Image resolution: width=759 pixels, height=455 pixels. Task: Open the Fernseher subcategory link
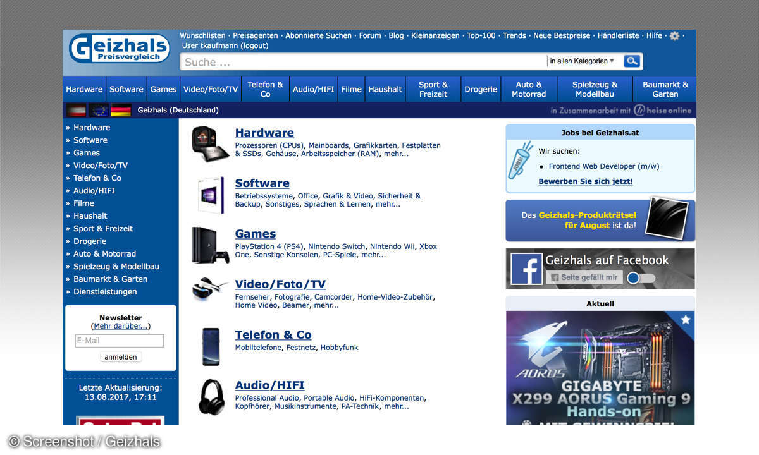[253, 297]
